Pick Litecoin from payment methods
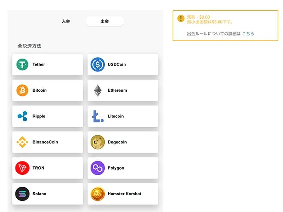Screen dimensions: 283x212 click(x=123, y=116)
